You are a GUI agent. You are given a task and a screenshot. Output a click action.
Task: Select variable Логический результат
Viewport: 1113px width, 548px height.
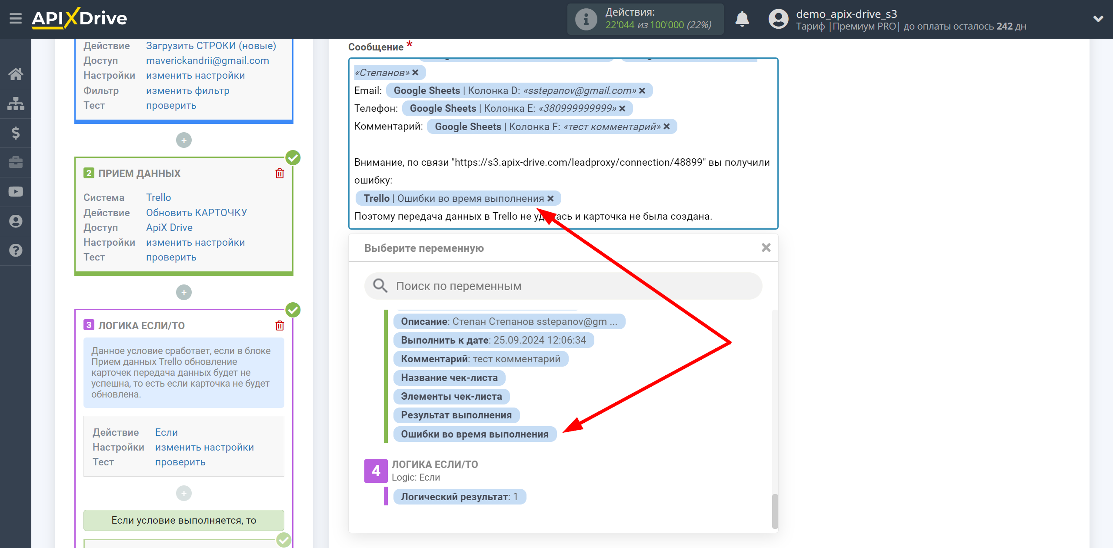[x=460, y=497]
